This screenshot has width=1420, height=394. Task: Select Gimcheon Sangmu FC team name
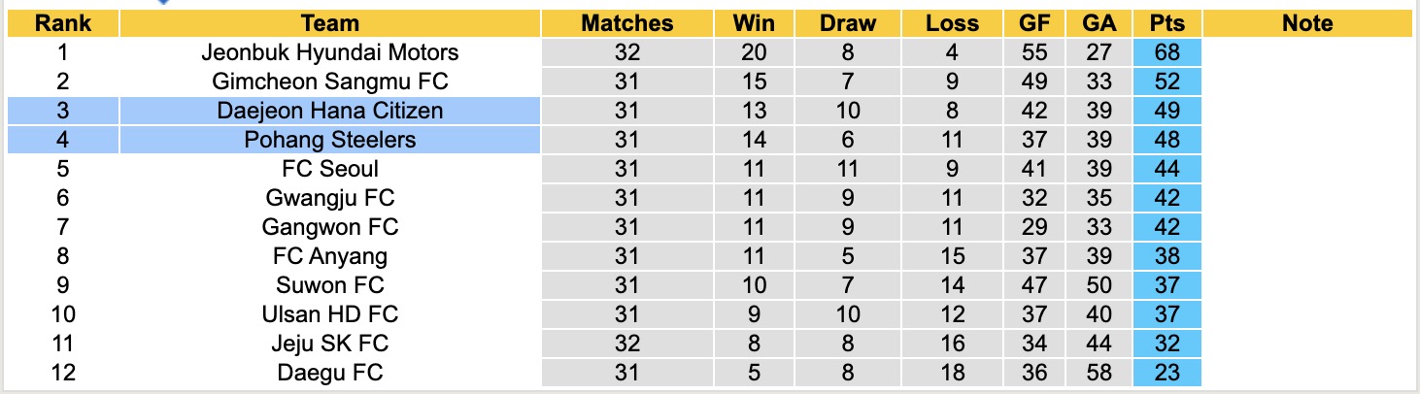tap(330, 82)
